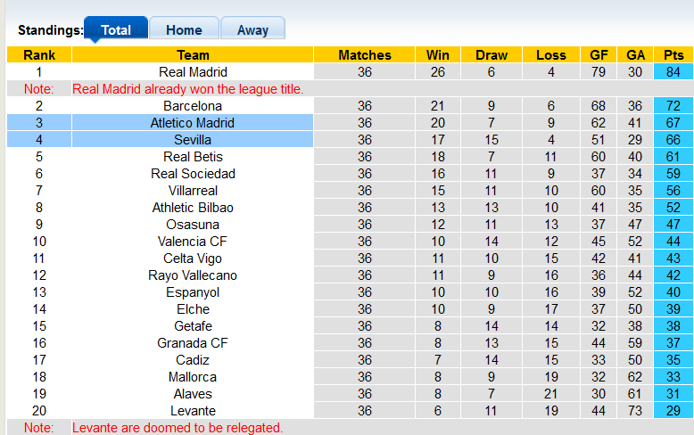Click the Levante relegation note text
Image resolution: width=694 pixels, height=435 pixels.
(178, 428)
